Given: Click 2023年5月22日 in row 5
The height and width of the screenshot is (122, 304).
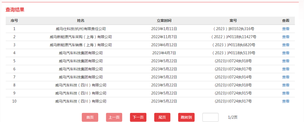Looking at the screenshot, I should 164,61.
